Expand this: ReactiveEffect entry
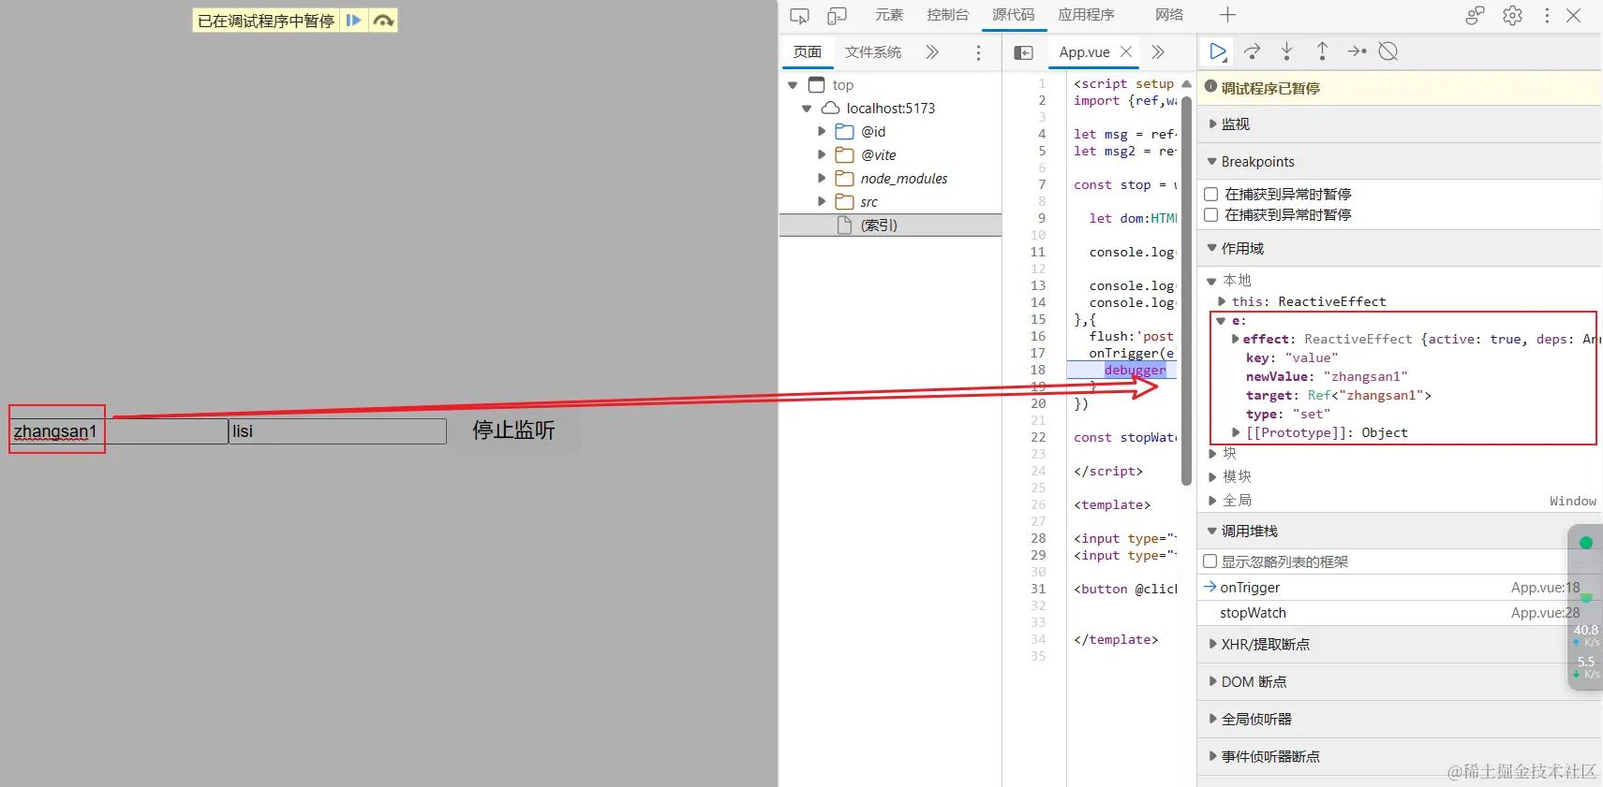The image size is (1603, 787). click(x=1222, y=301)
